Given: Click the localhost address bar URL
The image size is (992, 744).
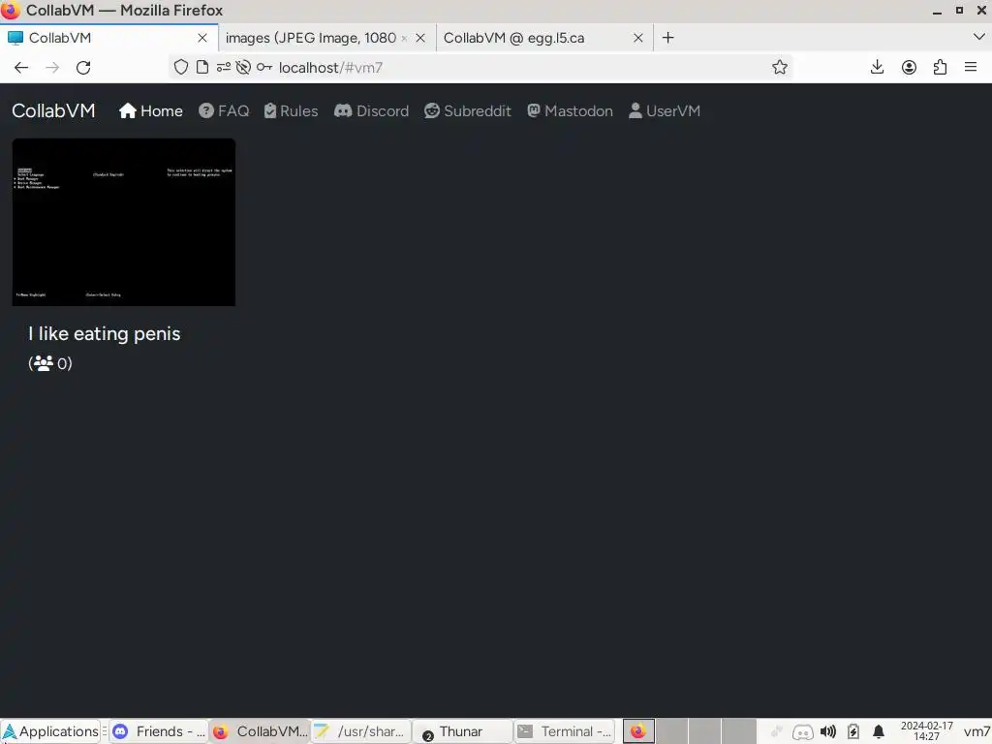Looking at the screenshot, I should coord(331,68).
